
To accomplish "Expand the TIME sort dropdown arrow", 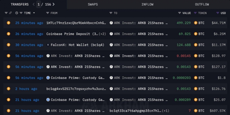I will (34, 13).
